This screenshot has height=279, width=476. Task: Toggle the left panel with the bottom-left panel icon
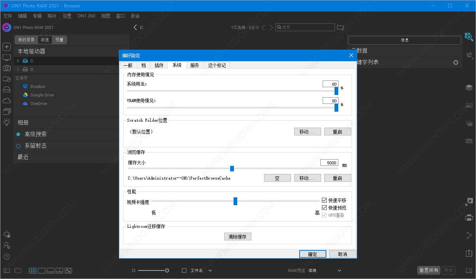point(6,270)
